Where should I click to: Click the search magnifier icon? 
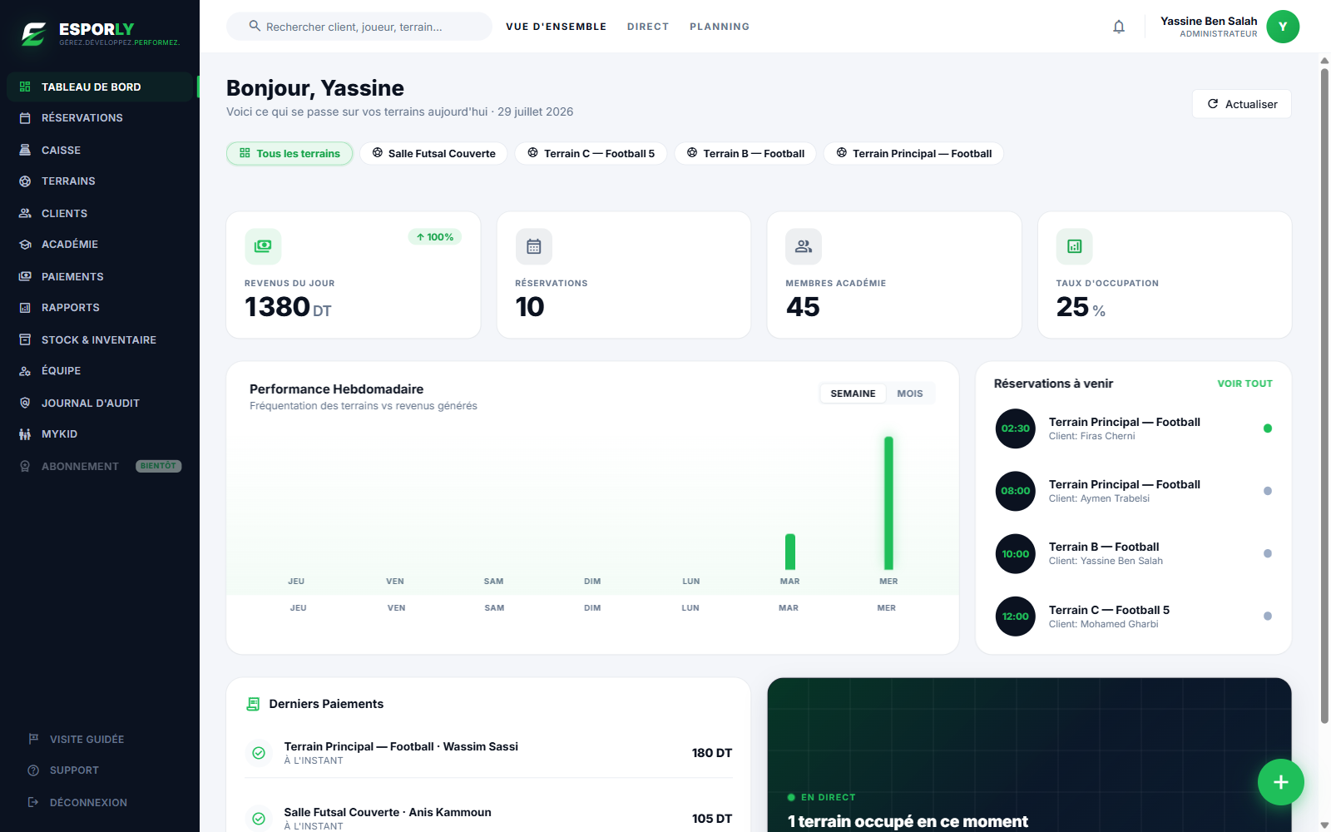click(255, 26)
